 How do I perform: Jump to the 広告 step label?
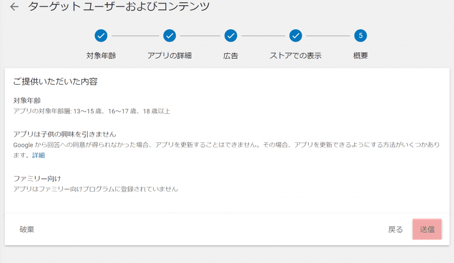coord(231,56)
